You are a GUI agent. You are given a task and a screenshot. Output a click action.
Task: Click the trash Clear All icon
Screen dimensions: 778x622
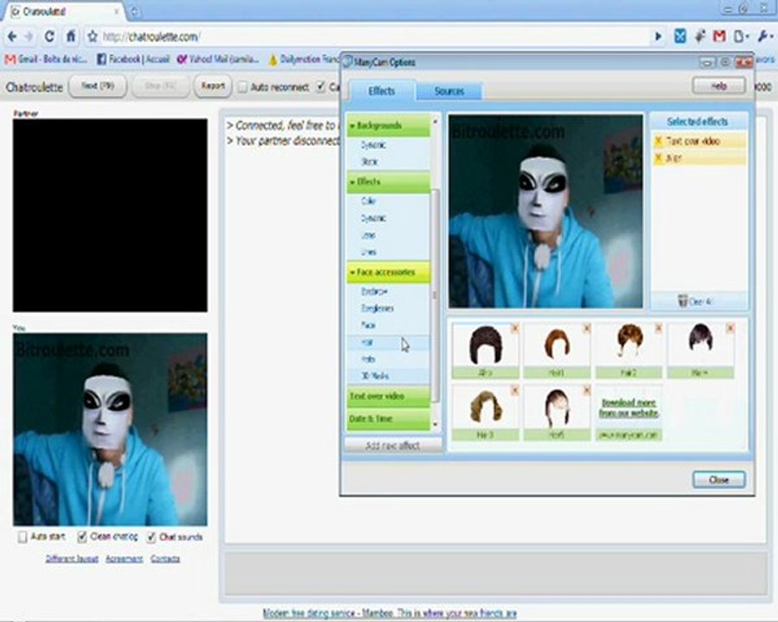(683, 301)
